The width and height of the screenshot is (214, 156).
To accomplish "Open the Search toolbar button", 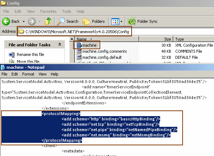I will 68,21.
